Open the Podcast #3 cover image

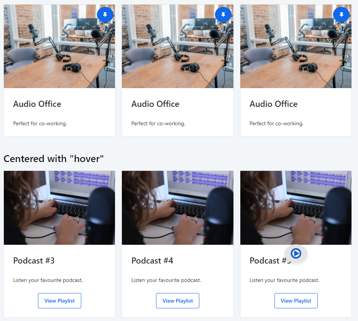[x=59, y=208]
